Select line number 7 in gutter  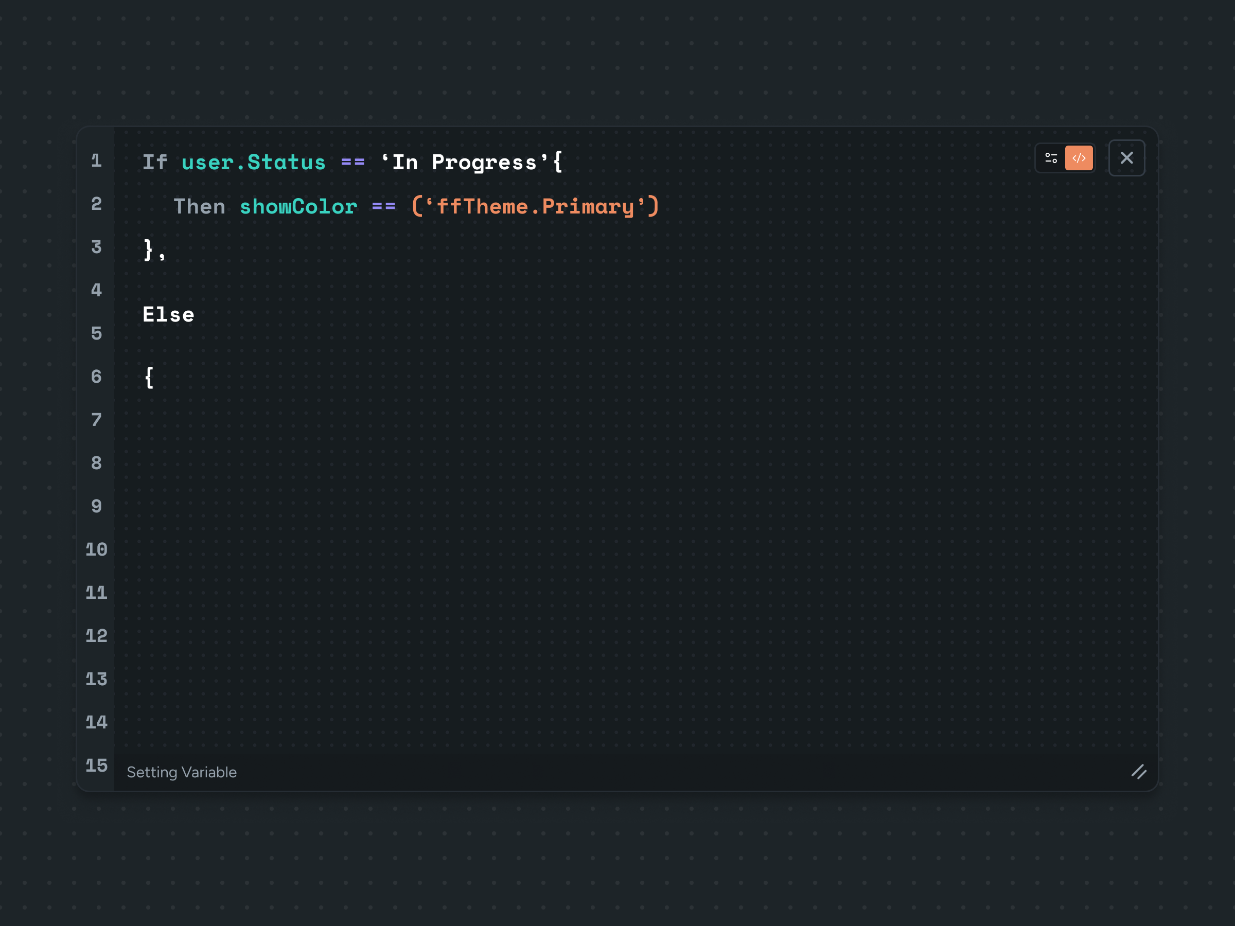tap(96, 420)
